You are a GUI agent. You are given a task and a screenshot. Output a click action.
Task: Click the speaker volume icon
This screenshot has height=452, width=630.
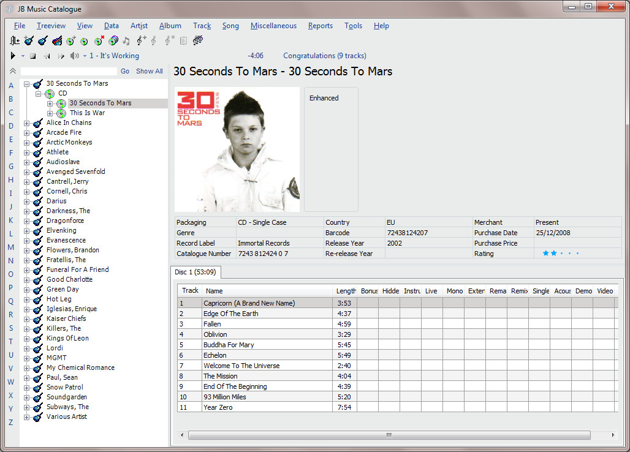click(x=74, y=56)
